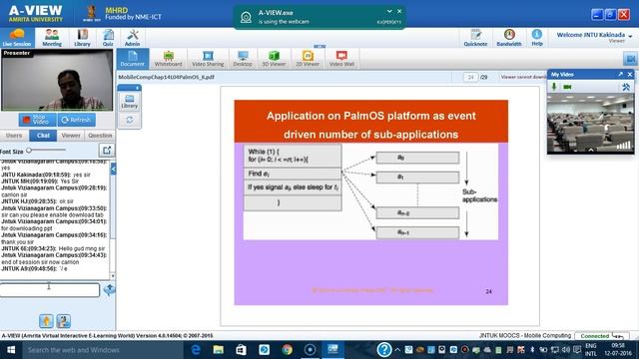Screen dimensions: 639x359
Task: Pop out the chat window
Action: click(107, 151)
